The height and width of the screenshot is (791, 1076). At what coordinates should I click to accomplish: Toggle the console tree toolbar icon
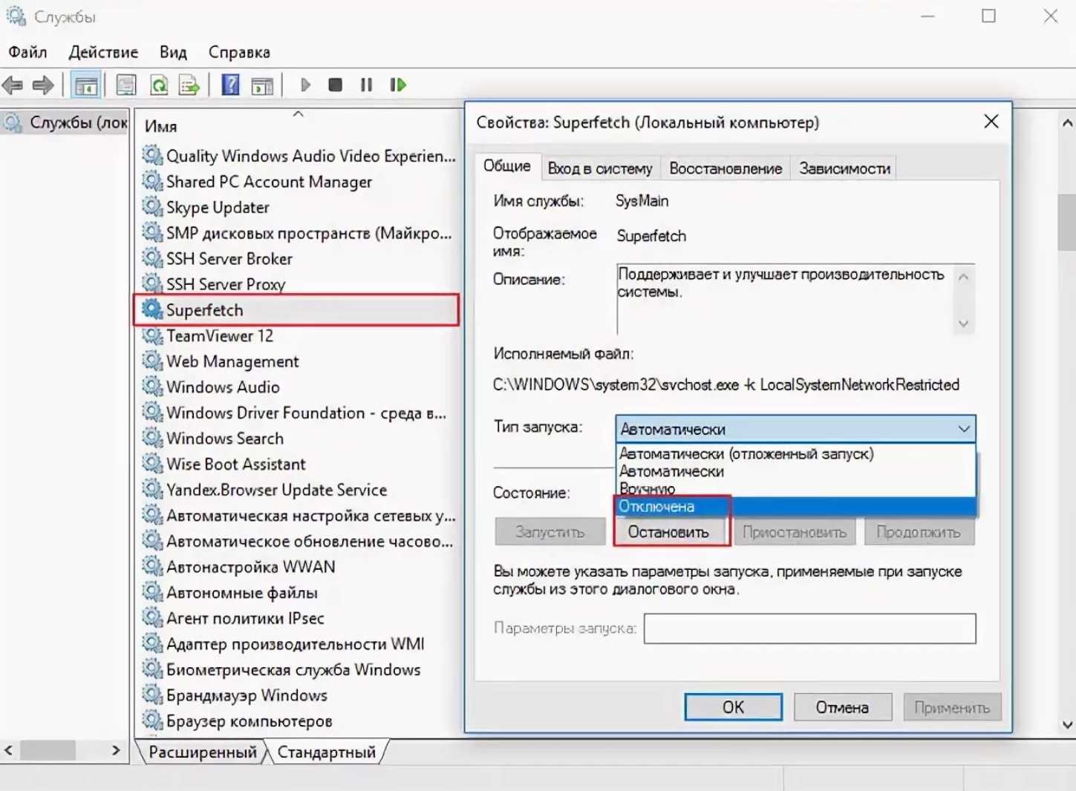86,85
